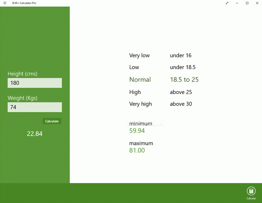Click the High category label
The width and height of the screenshot is (262, 203).
[135, 92]
